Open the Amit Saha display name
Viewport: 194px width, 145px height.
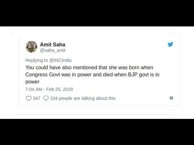coord(52,44)
